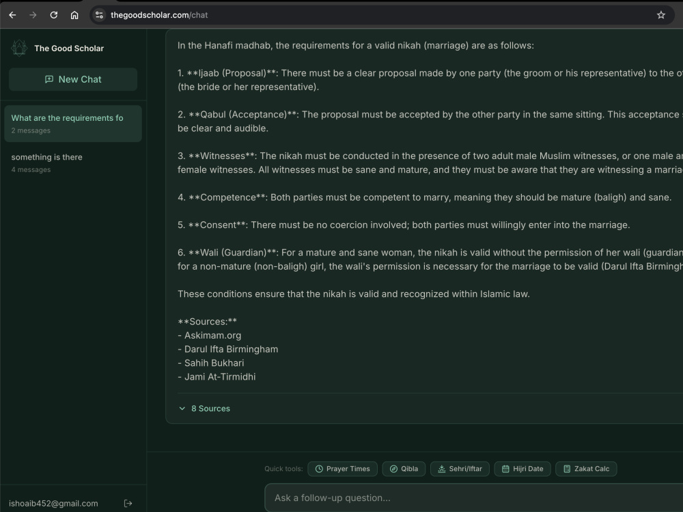Click the "4. **Competence**" requirement line

click(x=424, y=197)
